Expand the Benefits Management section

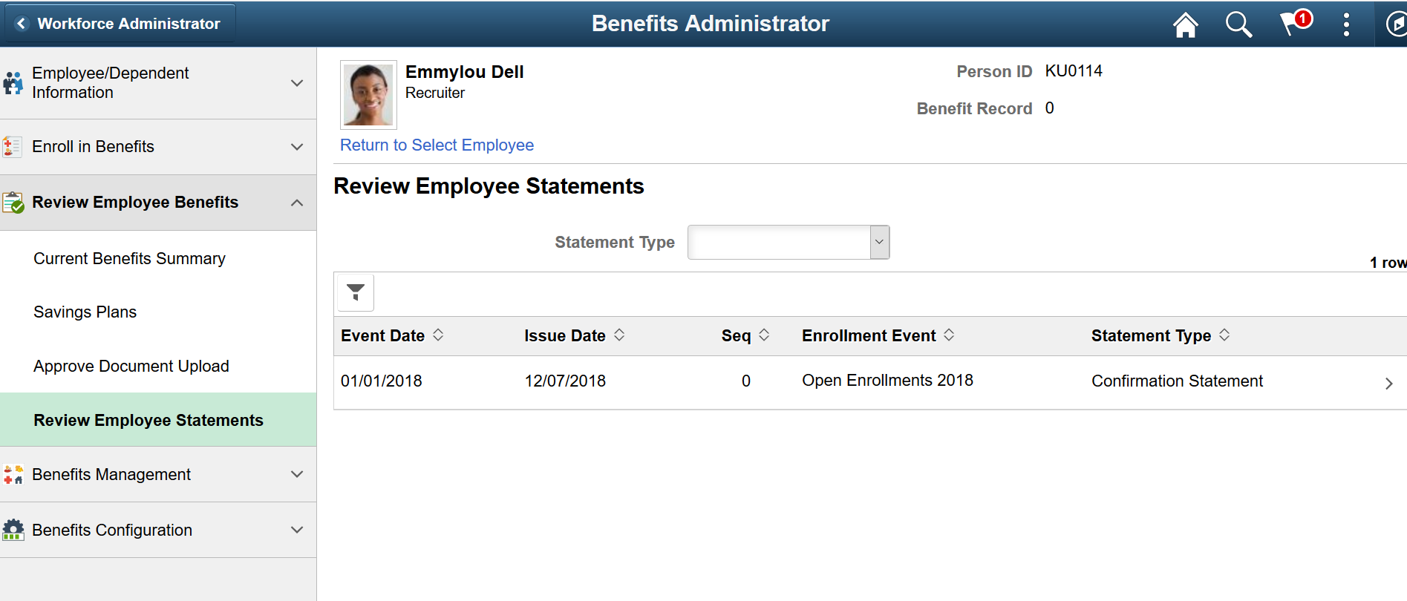pos(297,474)
